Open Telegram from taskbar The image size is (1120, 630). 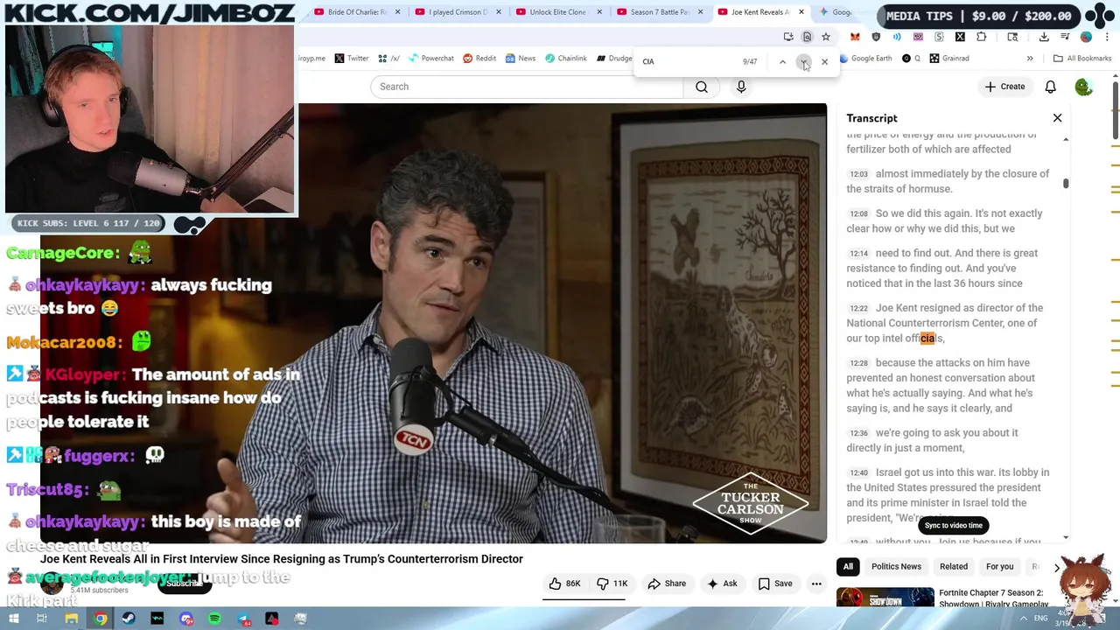pos(243,619)
